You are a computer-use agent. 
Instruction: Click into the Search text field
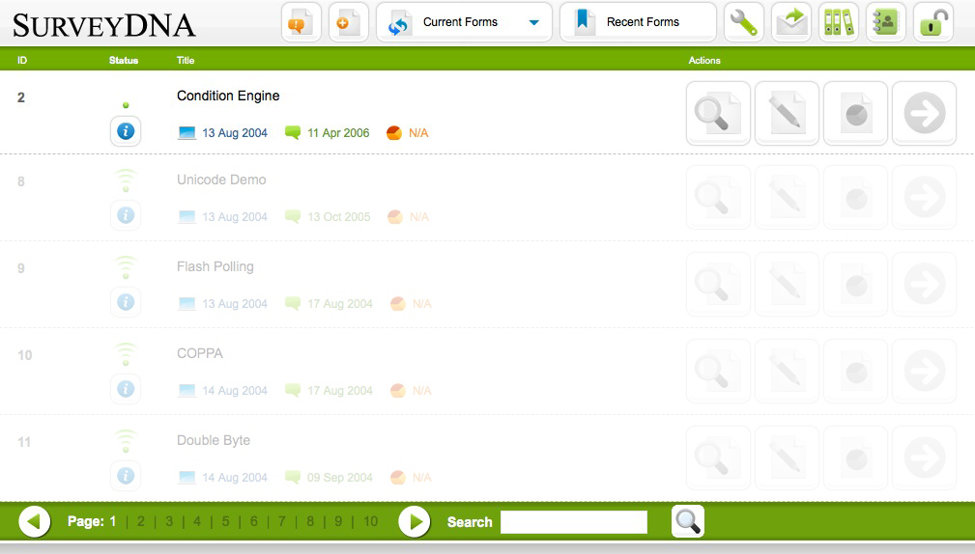[573, 522]
